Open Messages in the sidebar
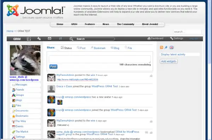The width and height of the screenshot is (212, 140). pos(25,85)
